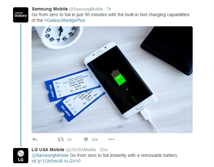Retweet the Samsung Mobile tweet
The image size is (214, 167).
(x=61, y=139)
